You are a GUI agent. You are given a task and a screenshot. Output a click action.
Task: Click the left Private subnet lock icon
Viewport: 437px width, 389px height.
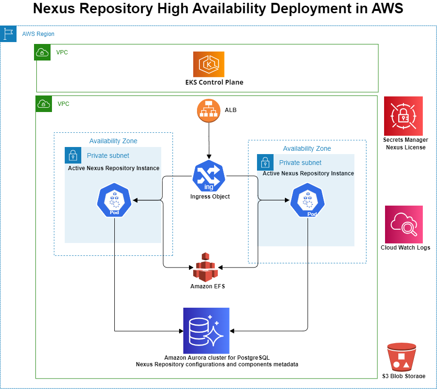pyautogui.click(x=73, y=156)
